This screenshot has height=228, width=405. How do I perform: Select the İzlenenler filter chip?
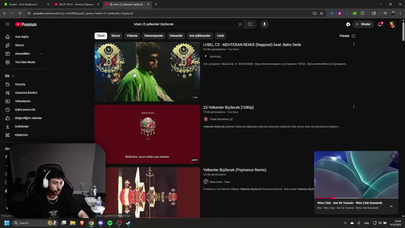click(x=176, y=36)
